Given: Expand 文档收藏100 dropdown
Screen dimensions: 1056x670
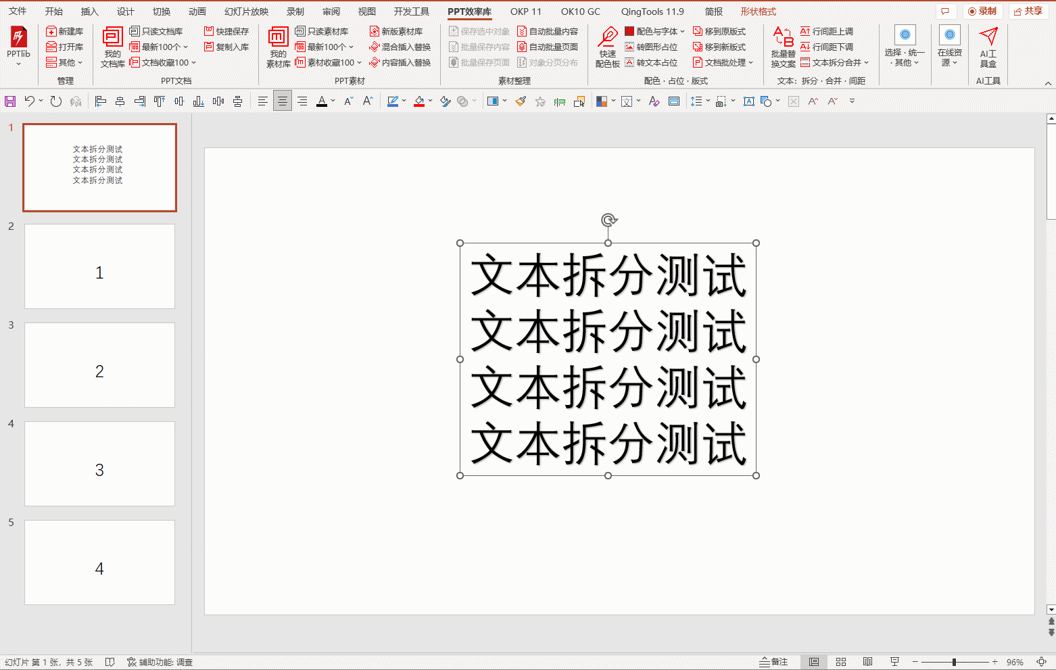Looking at the screenshot, I should [163, 62].
